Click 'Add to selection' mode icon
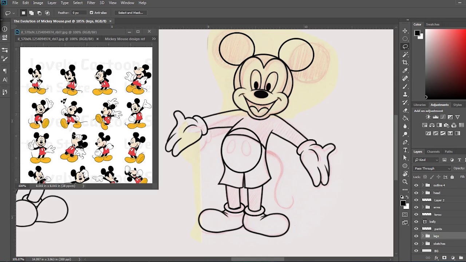 (31, 13)
